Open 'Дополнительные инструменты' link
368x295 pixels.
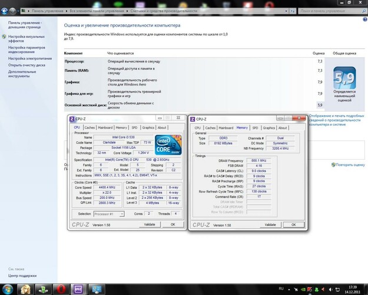coord(22,74)
